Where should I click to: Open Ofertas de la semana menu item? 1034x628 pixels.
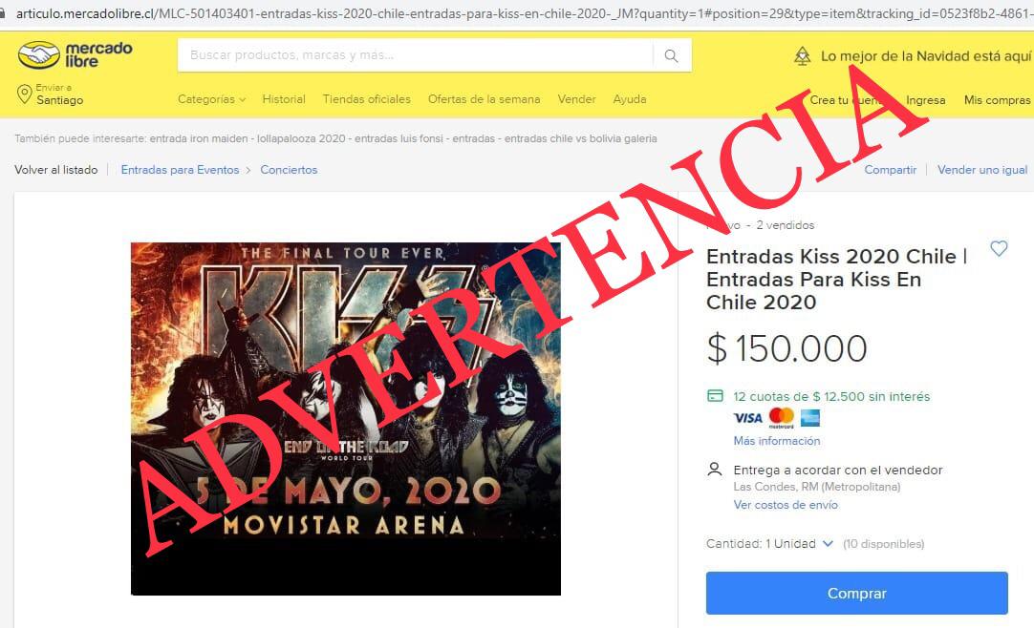[484, 98]
